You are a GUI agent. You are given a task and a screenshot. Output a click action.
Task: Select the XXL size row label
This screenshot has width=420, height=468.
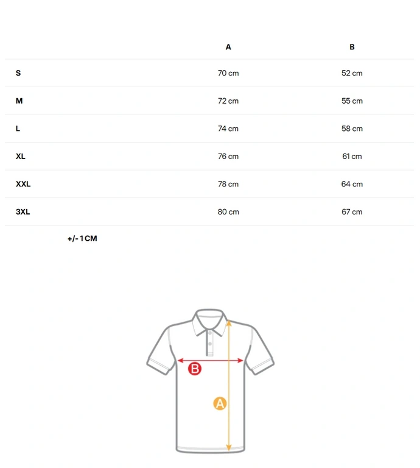(23, 184)
